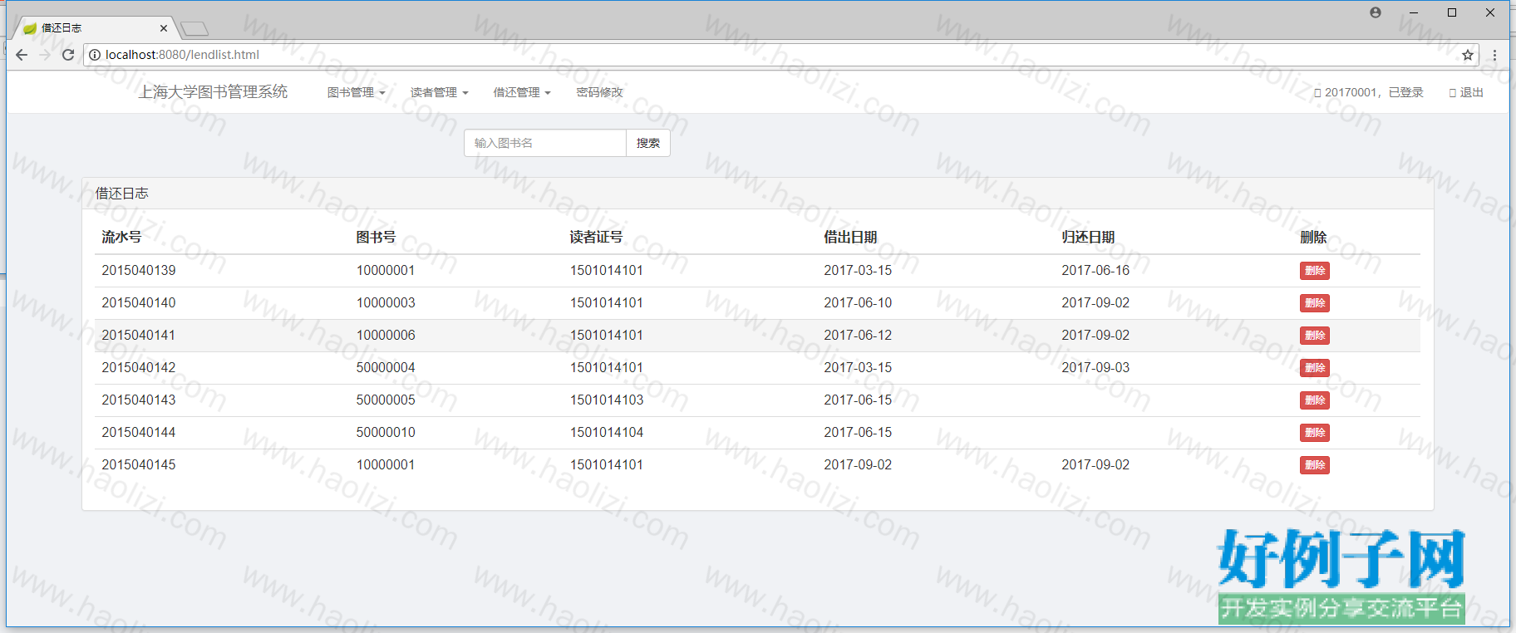This screenshot has width=1516, height=633.
Task: Open the Chrome three-dot menu
Action: (1494, 55)
